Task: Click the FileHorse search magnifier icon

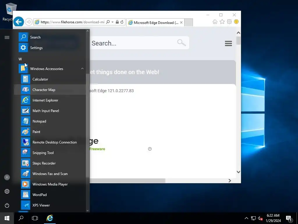Action: coord(181,43)
